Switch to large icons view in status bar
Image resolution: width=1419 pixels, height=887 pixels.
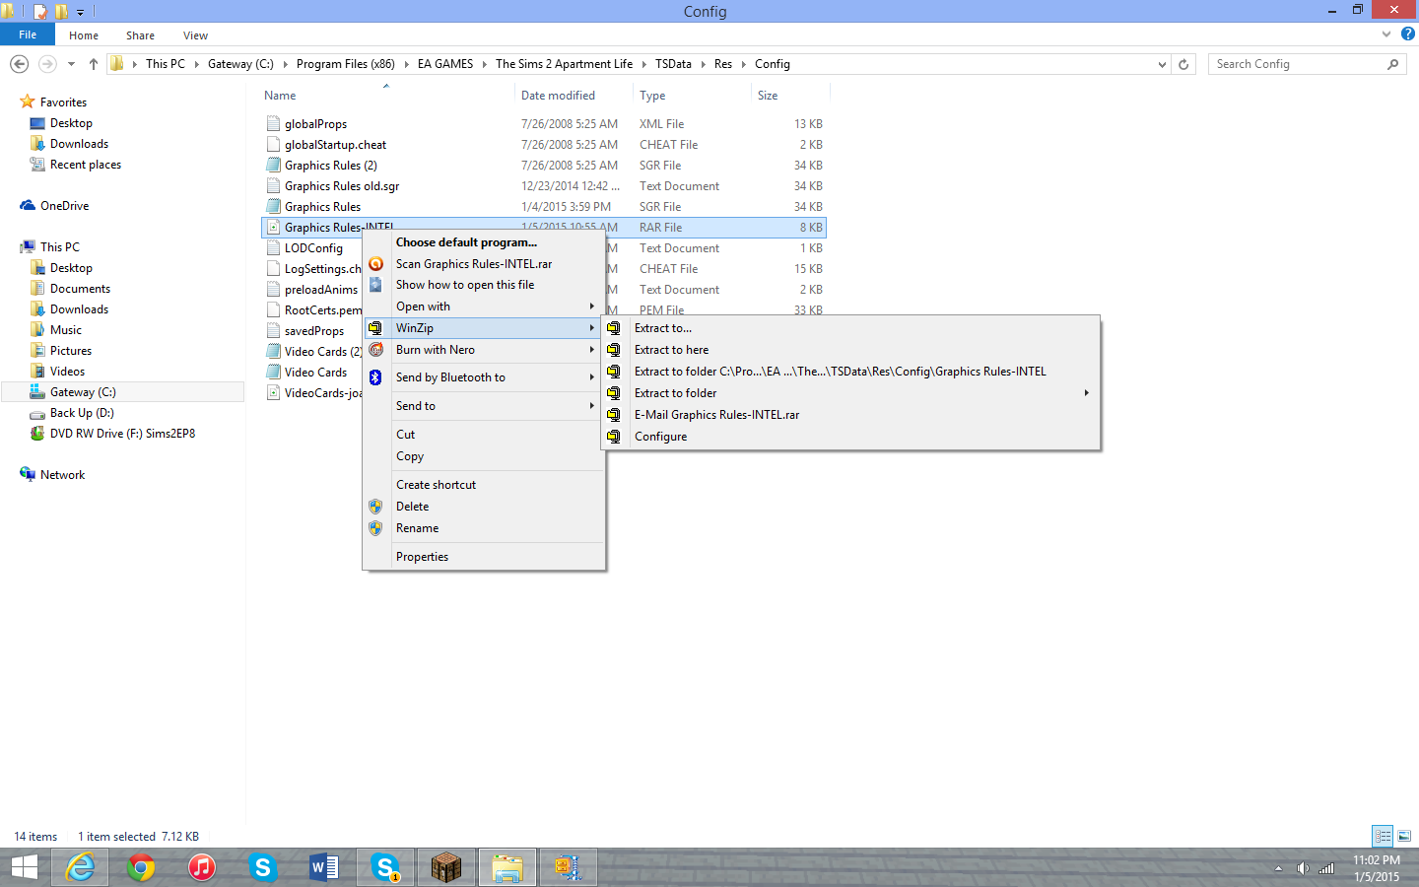tap(1404, 836)
